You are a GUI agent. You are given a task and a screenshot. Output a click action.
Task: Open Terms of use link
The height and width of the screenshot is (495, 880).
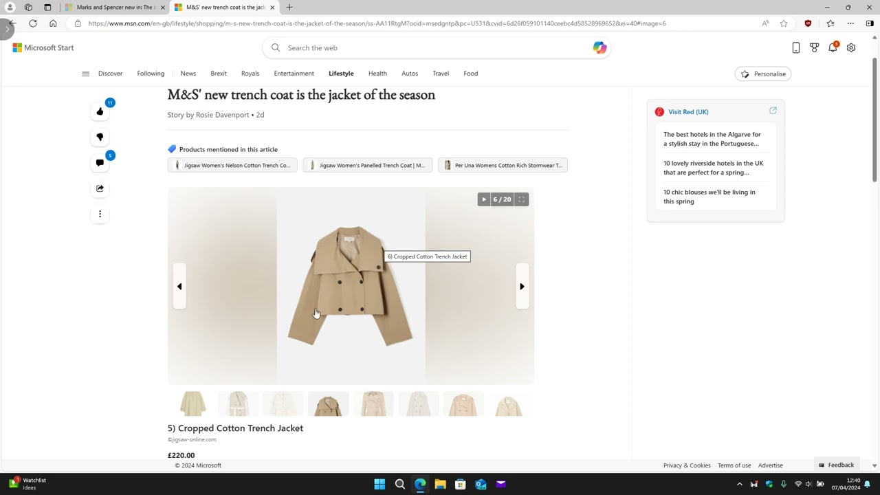(x=734, y=465)
